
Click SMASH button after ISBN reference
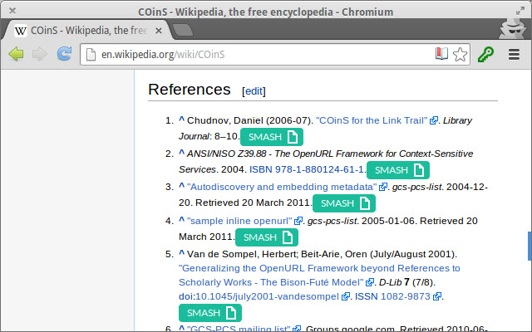click(x=398, y=170)
